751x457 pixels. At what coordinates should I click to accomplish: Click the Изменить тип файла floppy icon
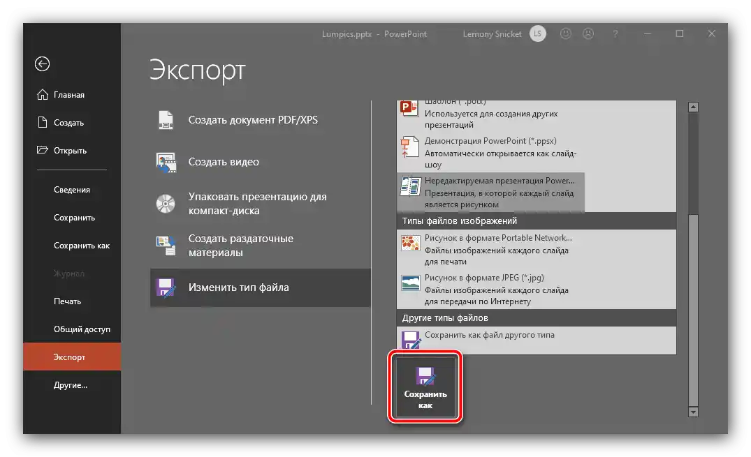(x=166, y=287)
